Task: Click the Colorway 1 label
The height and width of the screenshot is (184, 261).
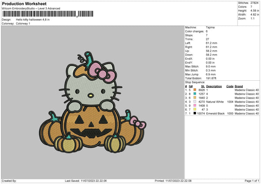Action: click(x=24, y=23)
